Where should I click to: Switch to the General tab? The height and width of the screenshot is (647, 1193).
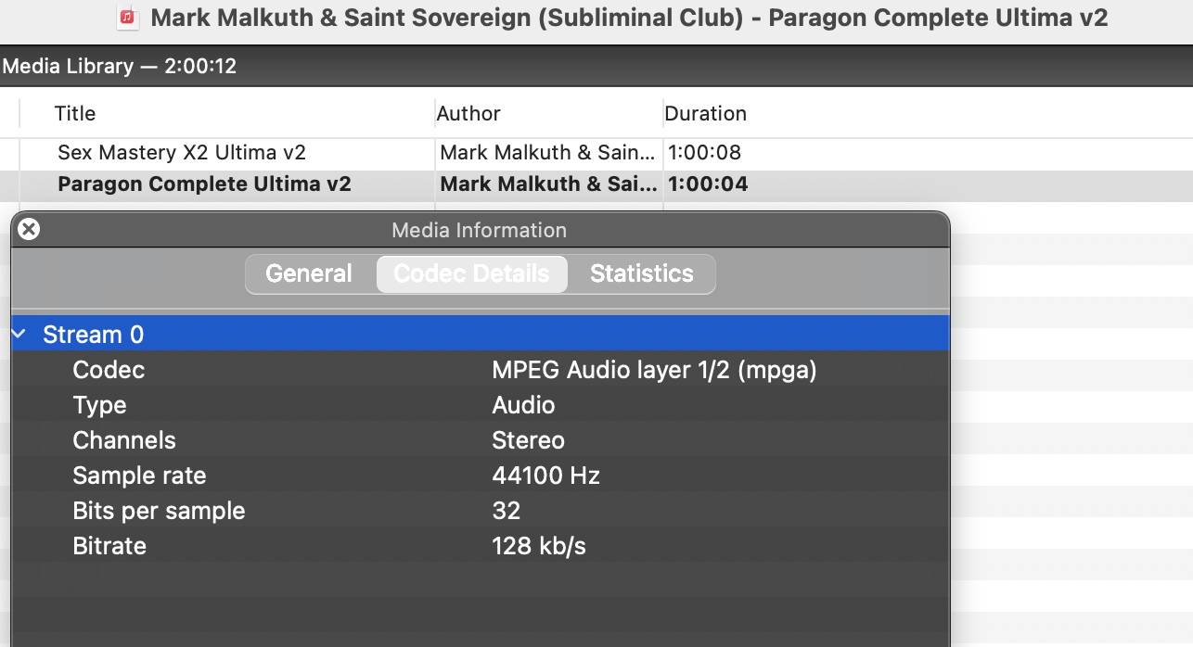click(x=309, y=274)
